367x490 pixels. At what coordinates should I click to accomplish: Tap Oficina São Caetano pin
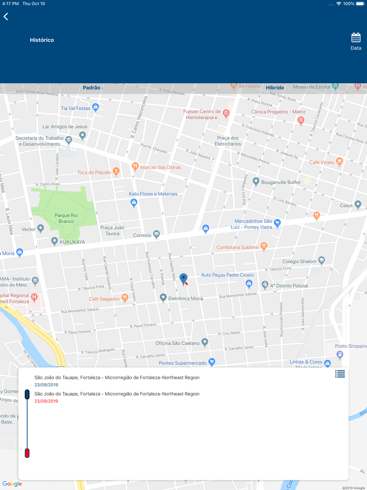205,343
